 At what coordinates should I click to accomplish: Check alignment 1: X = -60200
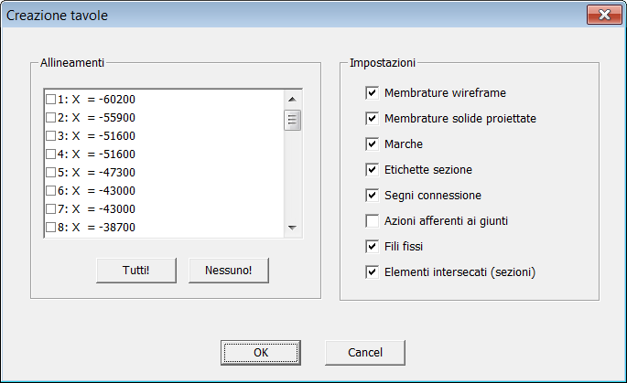[x=50, y=99]
